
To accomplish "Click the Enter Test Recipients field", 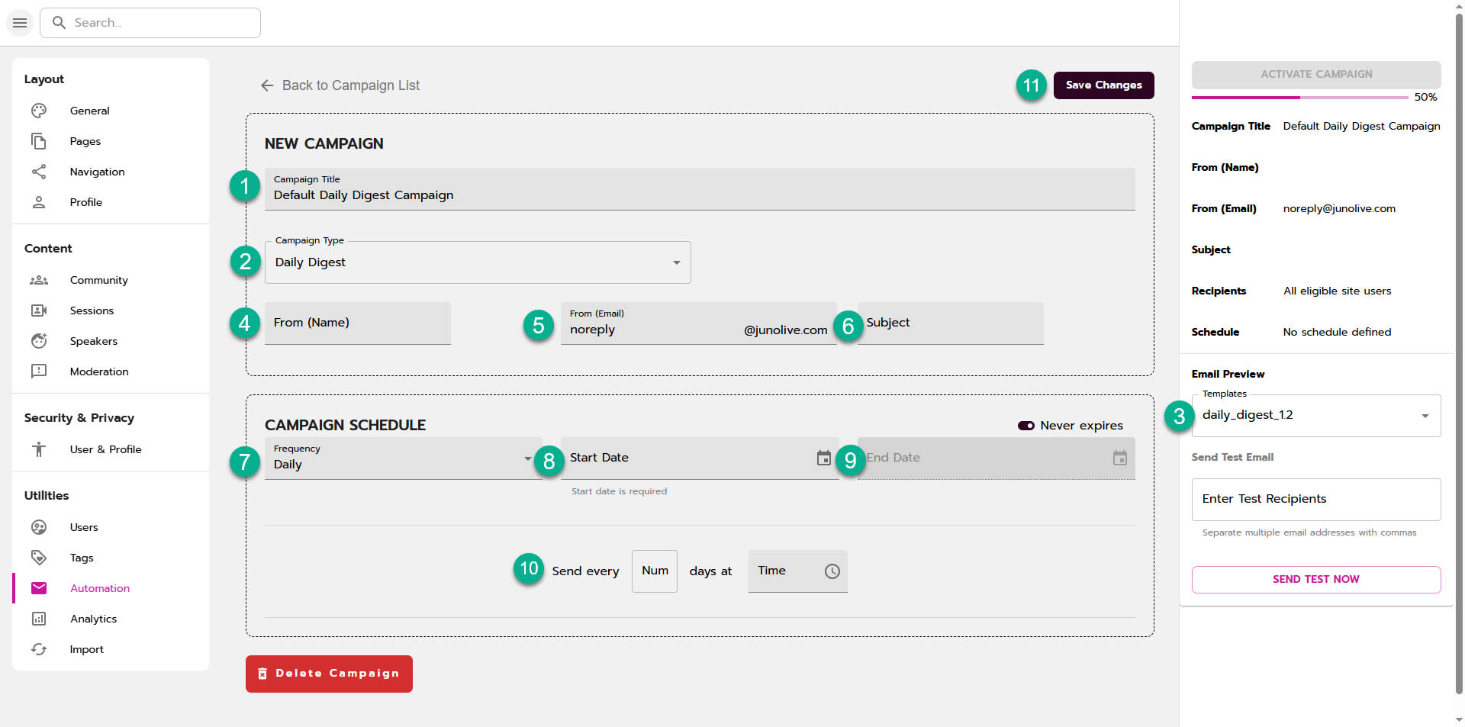I will point(1315,499).
